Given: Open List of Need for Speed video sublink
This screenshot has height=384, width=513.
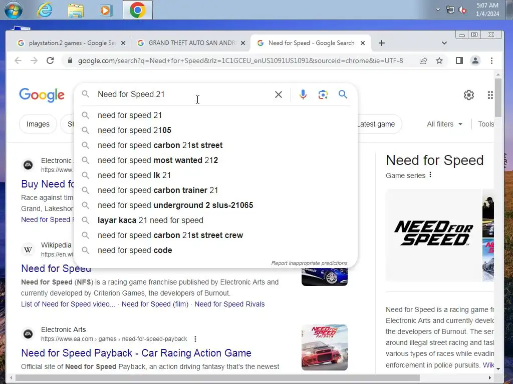Looking at the screenshot, I should 68,304.
